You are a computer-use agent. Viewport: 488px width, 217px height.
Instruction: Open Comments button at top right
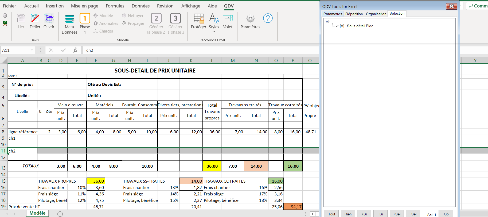tap(478, 6)
